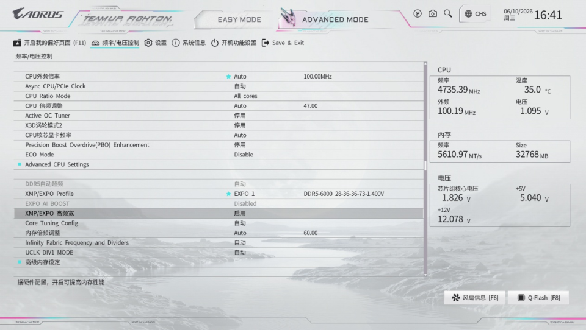Open the 频率/电压控制 tab
The height and width of the screenshot is (330, 586).
coord(115,43)
